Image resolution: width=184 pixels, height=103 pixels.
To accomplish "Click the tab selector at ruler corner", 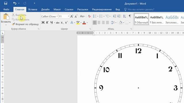I will 3,33.
